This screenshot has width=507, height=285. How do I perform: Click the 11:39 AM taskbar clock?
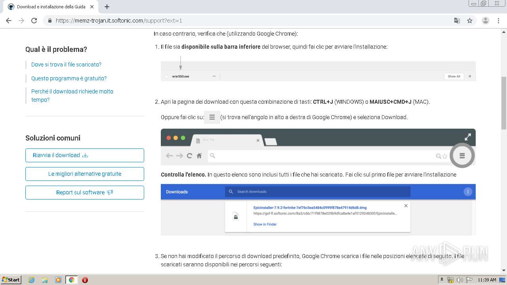487,280
